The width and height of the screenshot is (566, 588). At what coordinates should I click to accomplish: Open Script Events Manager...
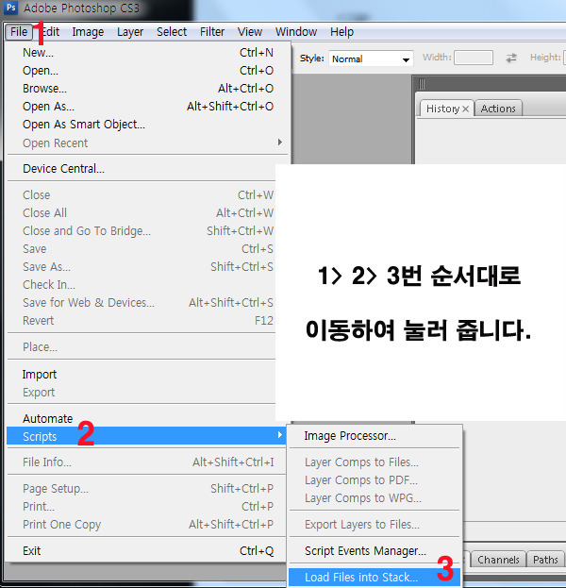(x=375, y=551)
